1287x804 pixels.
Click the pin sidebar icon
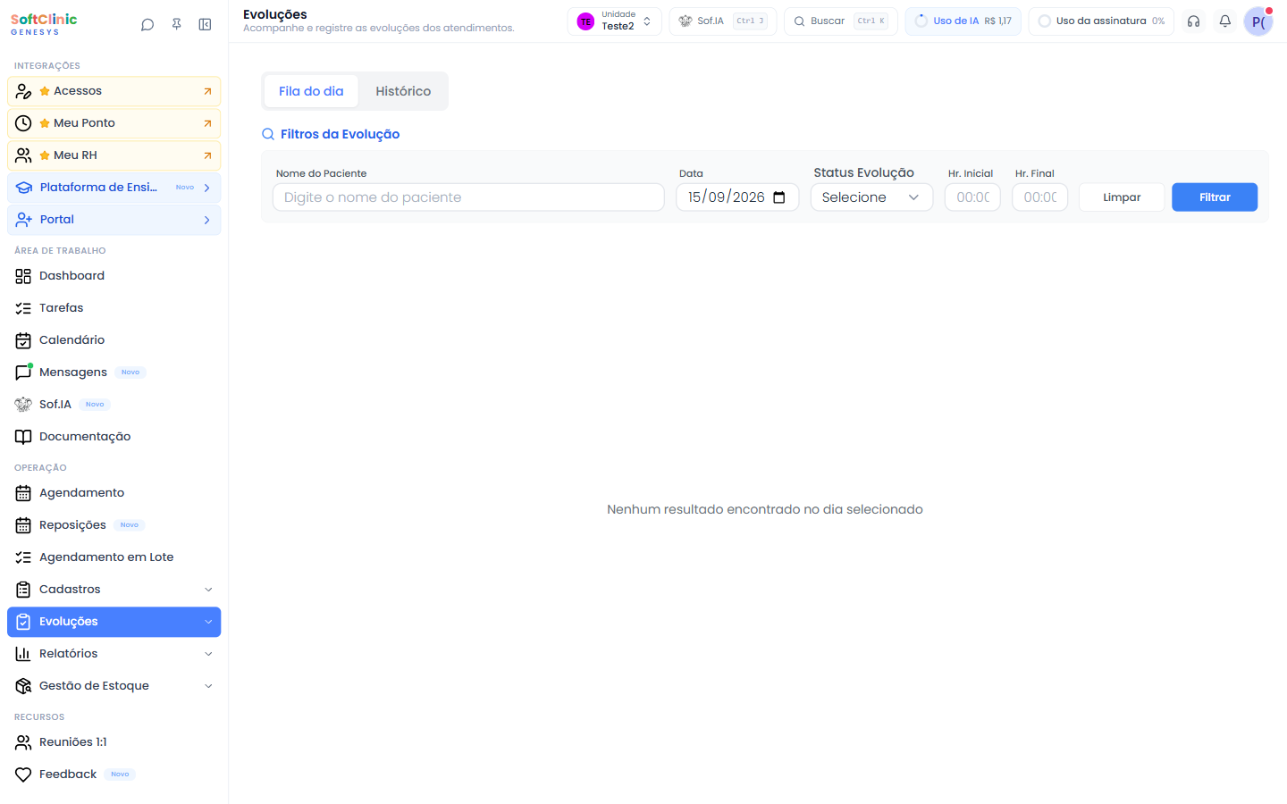[x=177, y=25]
